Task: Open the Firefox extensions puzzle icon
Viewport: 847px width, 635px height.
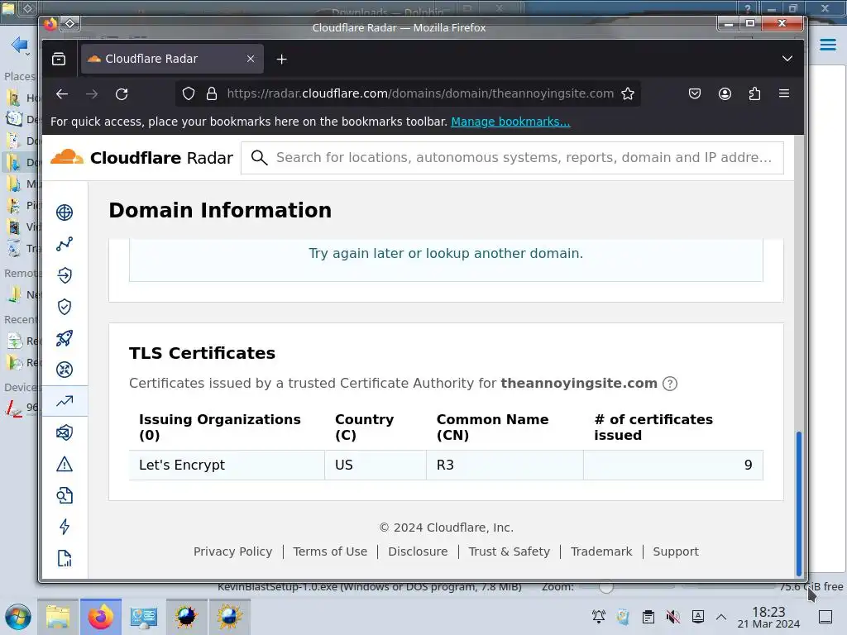Action: (754, 94)
